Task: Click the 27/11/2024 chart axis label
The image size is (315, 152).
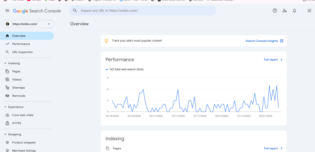Action: pyautogui.click(x=200, y=116)
